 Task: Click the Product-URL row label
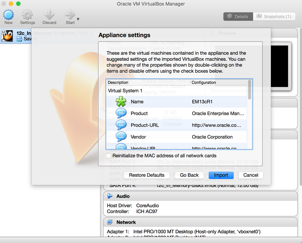[144, 125]
